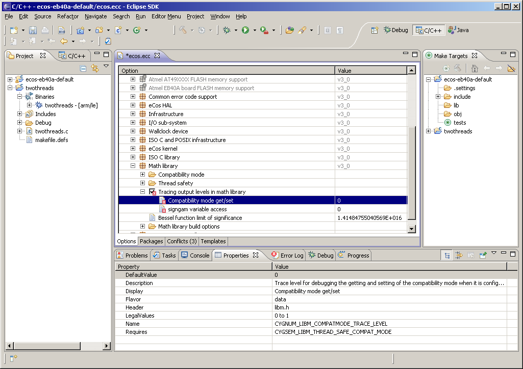The height and width of the screenshot is (369, 523).
Task: Expand the eCos kernel package
Action: pyautogui.click(x=133, y=149)
